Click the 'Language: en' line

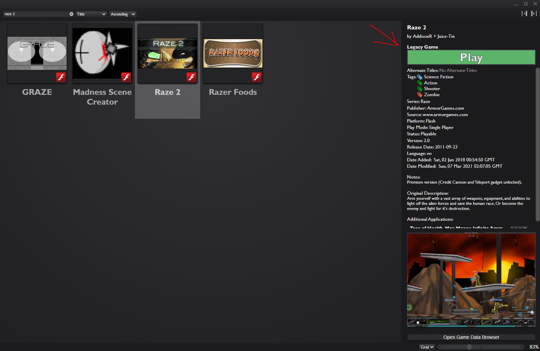point(419,154)
